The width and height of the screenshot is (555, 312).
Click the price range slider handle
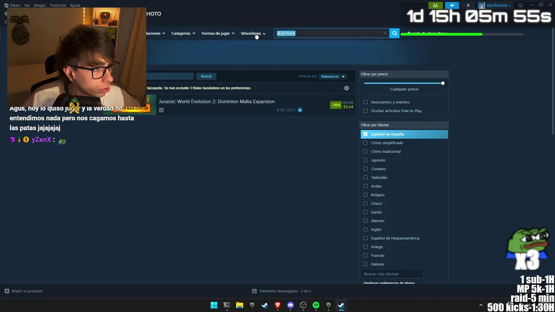(x=443, y=83)
